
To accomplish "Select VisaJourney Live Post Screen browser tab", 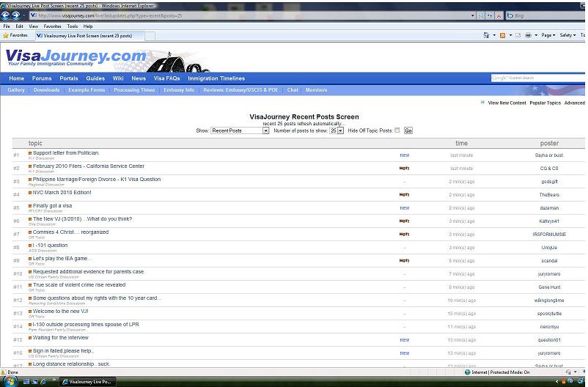I will pos(89,36).
